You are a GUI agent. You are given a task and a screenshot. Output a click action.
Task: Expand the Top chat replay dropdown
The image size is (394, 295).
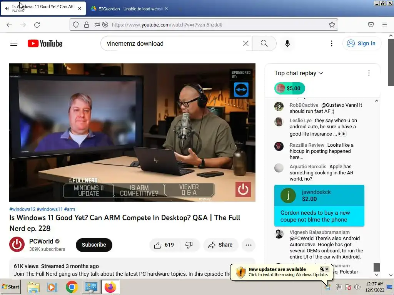coord(299,73)
